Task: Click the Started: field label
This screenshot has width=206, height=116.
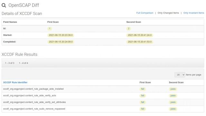Action: click(7, 35)
